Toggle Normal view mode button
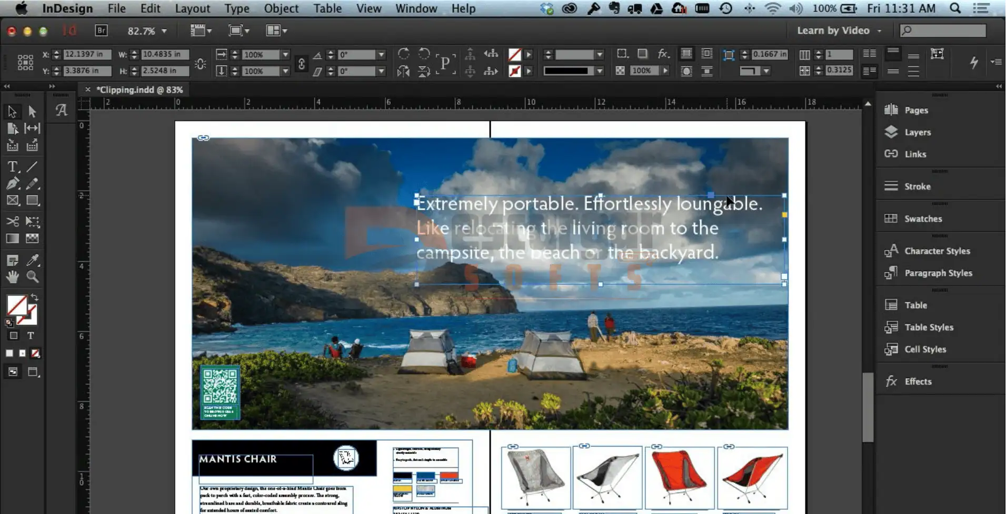This screenshot has width=1006, height=514. (13, 372)
